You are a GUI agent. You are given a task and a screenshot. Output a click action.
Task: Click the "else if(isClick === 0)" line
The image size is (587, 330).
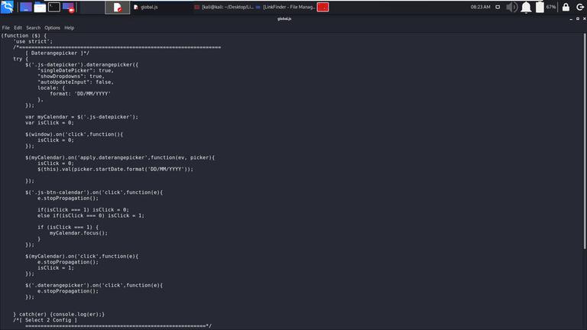(x=91, y=215)
